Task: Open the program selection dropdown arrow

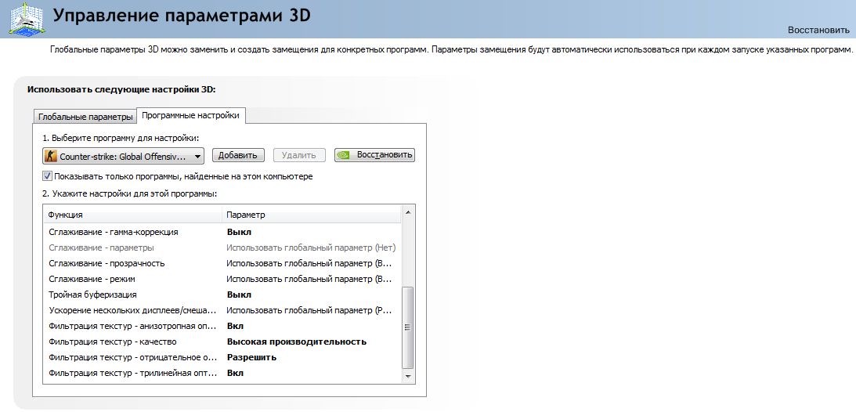Action: click(x=197, y=157)
